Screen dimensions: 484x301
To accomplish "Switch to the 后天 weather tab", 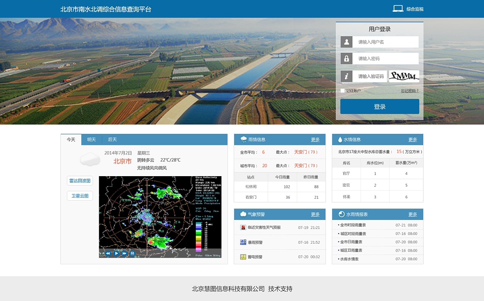I will tap(112, 140).
